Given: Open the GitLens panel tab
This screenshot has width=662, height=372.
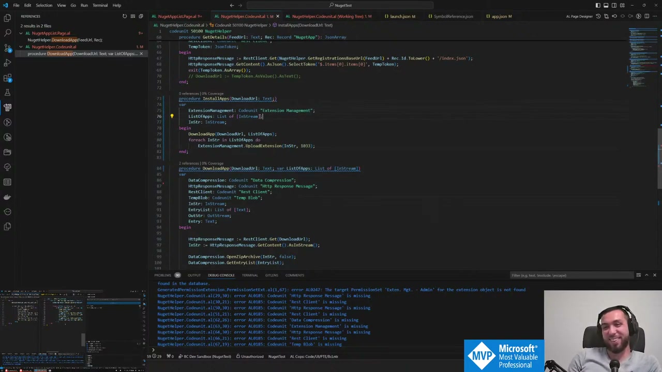Looking at the screenshot, I should point(272,275).
